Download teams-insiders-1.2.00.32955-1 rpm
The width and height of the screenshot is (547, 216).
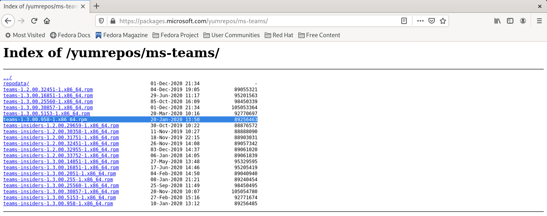point(61,150)
